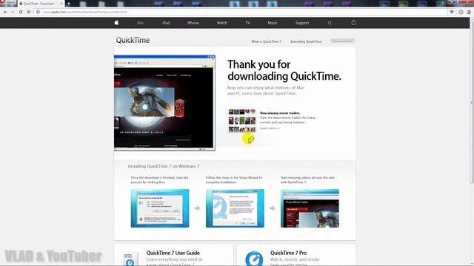474x266 pixels.
Task: Open the Speed Dial start page
Action: [x=29, y=12]
